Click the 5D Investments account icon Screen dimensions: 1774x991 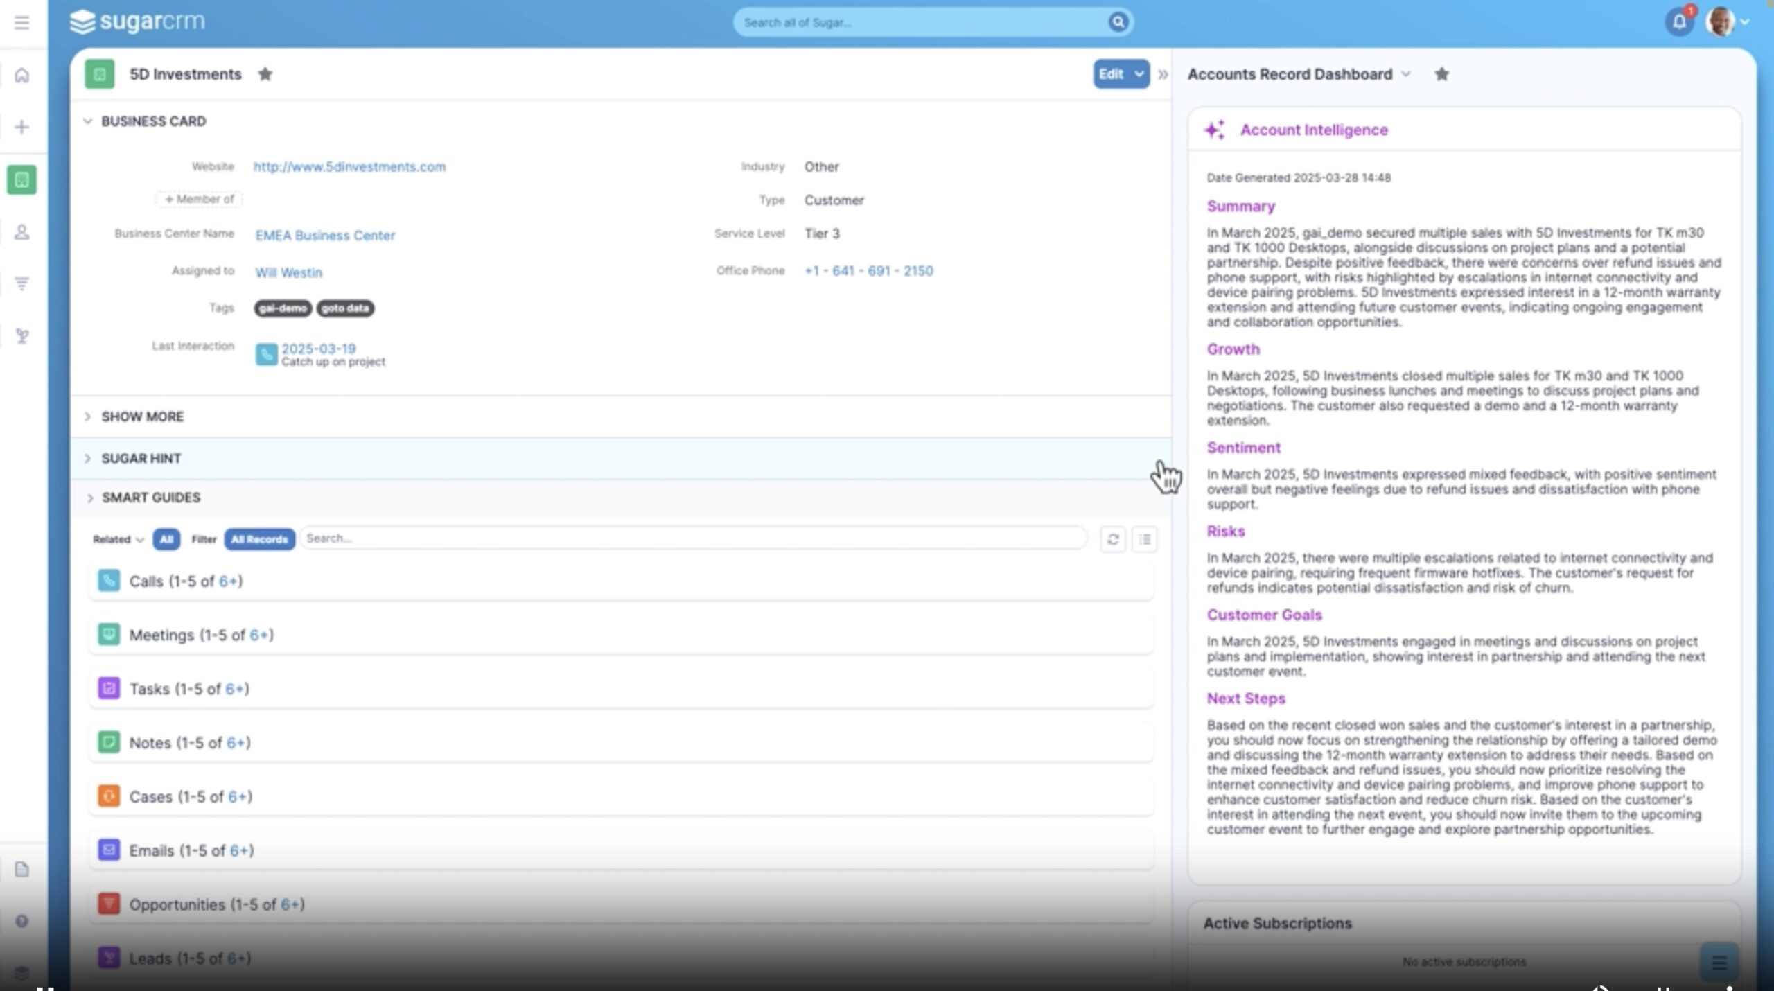[x=99, y=74]
